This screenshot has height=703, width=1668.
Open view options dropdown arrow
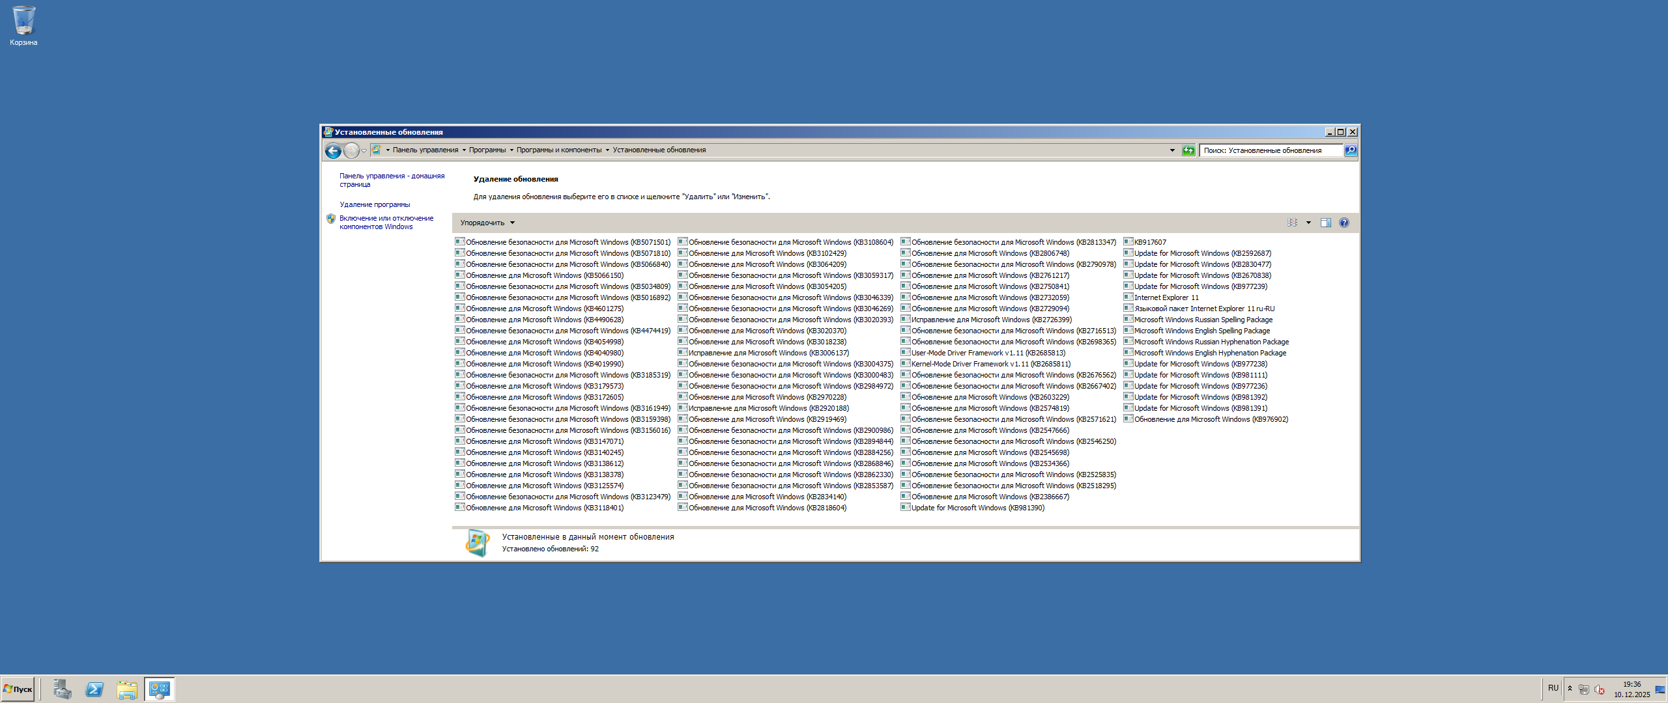(x=1308, y=223)
